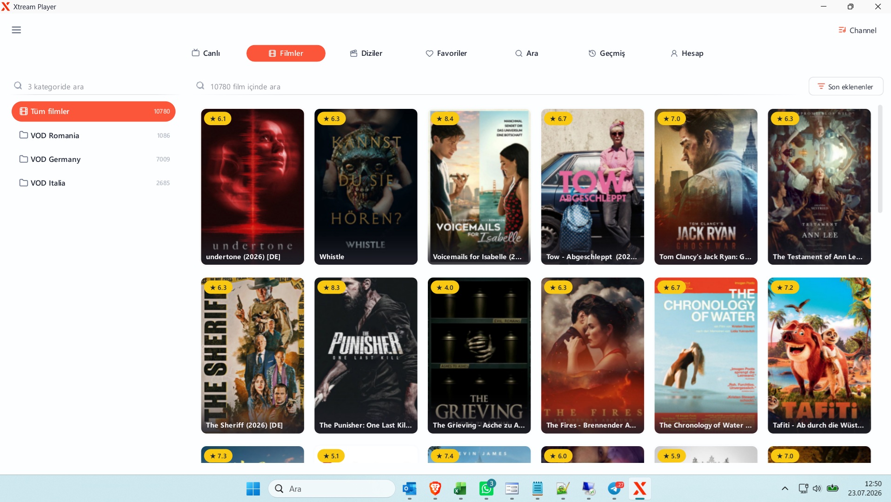Show the Geçmiş history tab

606,54
